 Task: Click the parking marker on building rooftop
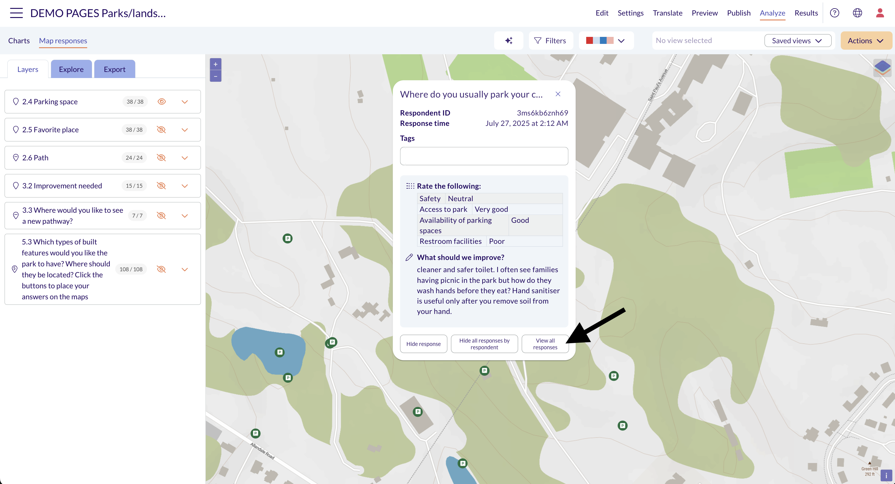(418, 412)
